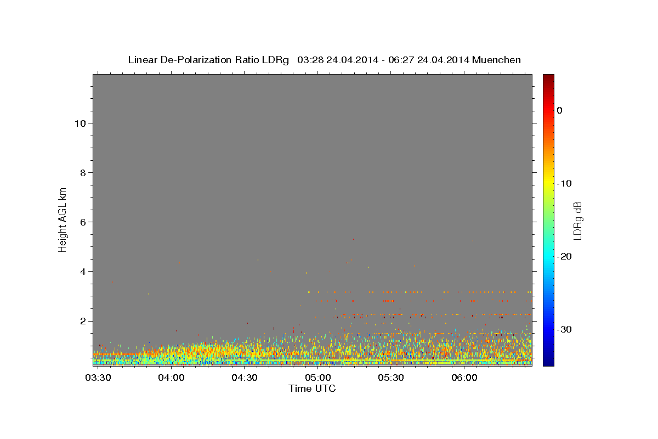658x439 pixels.
Task: Click the 'LDRg dB' colorbar label
Action: (577, 221)
